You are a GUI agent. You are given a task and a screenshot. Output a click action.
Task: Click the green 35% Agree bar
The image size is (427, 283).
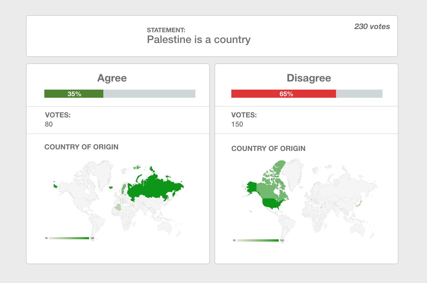74,94
